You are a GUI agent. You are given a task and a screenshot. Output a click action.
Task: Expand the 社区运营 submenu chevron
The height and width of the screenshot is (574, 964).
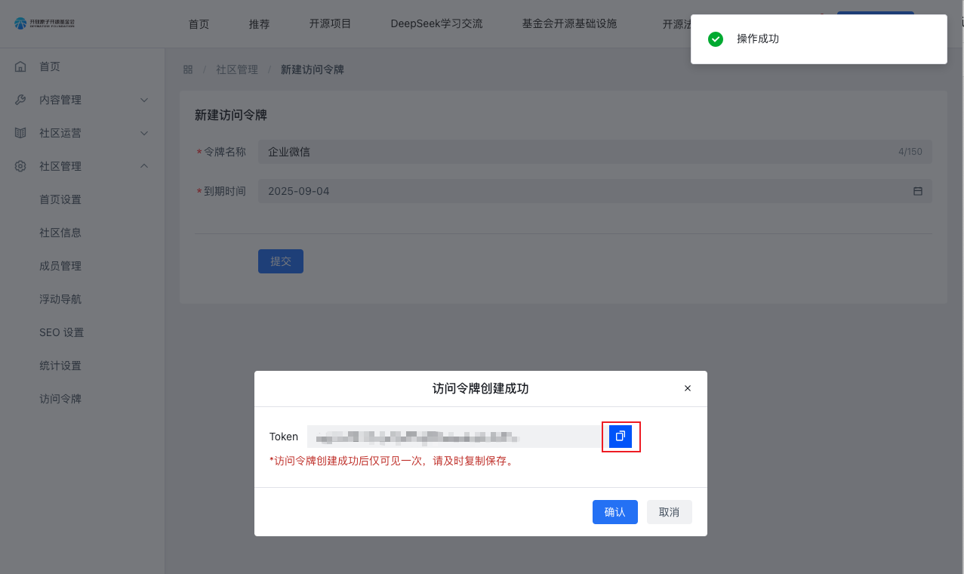click(x=144, y=133)
